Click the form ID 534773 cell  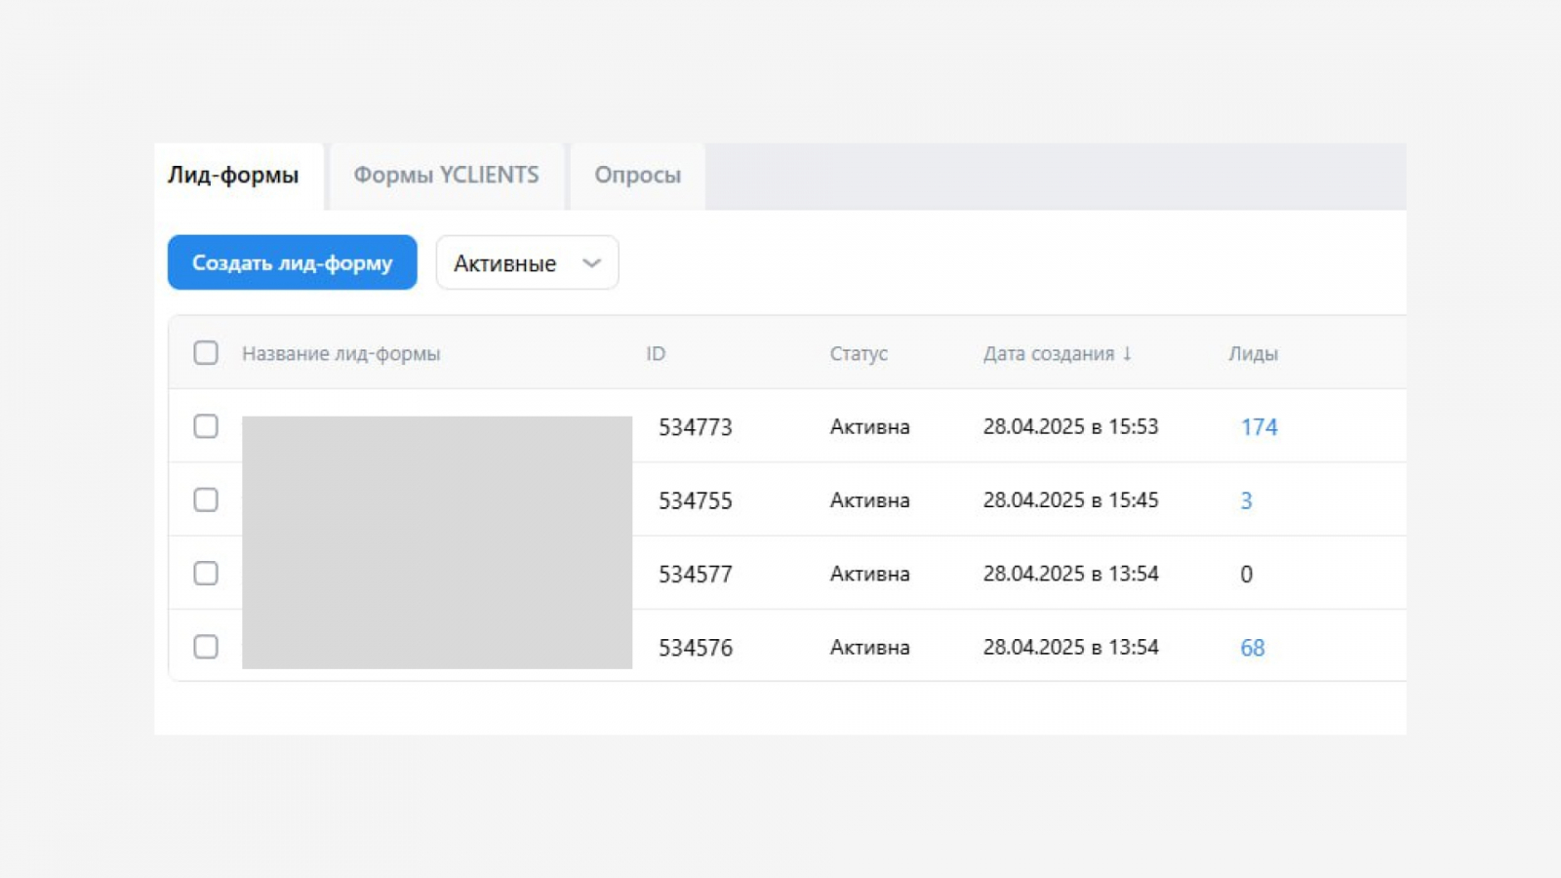[695, 427]
